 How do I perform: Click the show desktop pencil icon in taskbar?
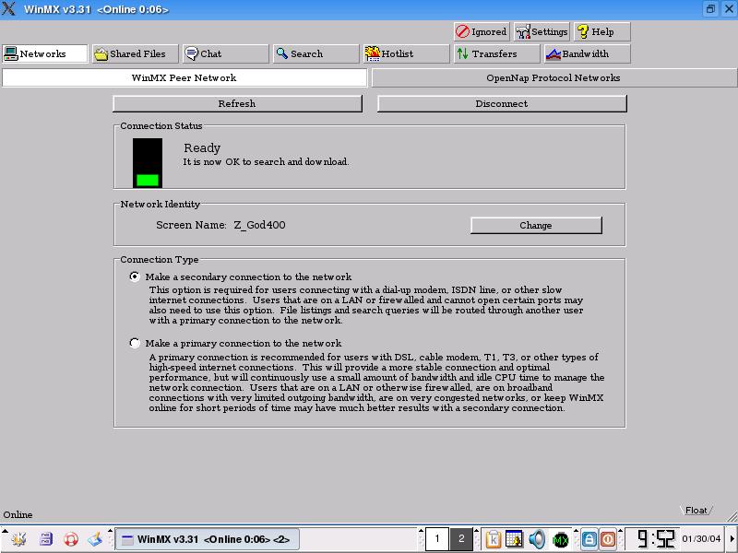tap(96, 539)
